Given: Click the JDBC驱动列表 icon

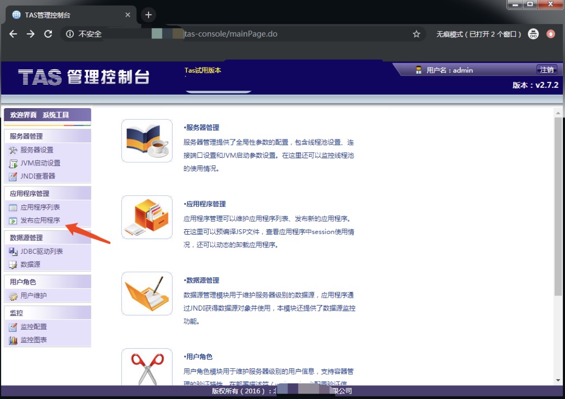Looking at the screenshot, I should [x=13, y=251].
